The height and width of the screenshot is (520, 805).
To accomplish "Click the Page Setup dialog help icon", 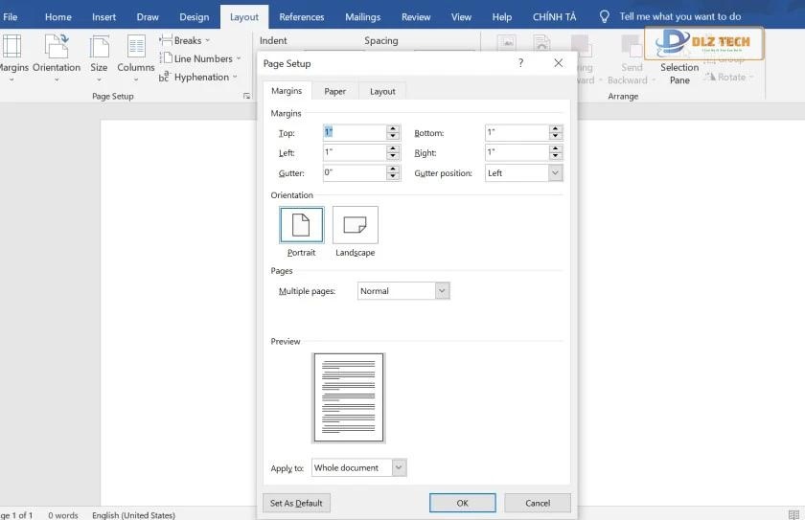I will (521, 63).
